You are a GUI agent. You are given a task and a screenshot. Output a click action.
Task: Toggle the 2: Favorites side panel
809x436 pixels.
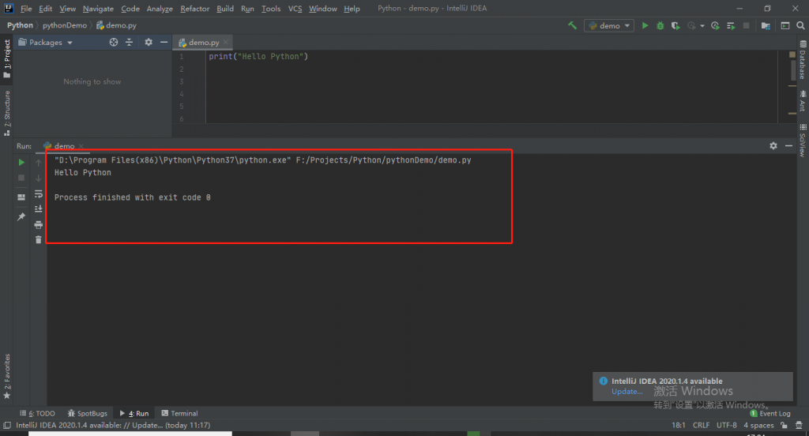(6, 376)
